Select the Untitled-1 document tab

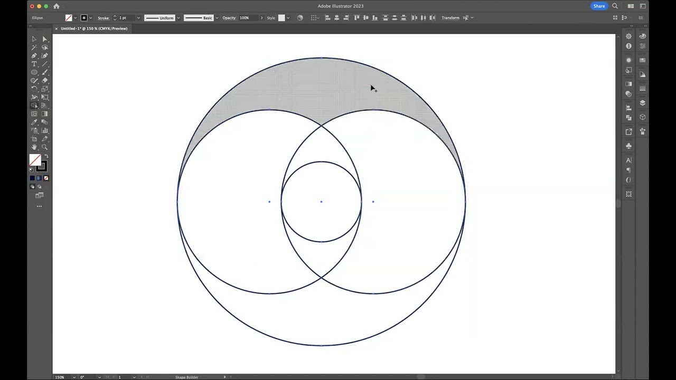point(94,28)
